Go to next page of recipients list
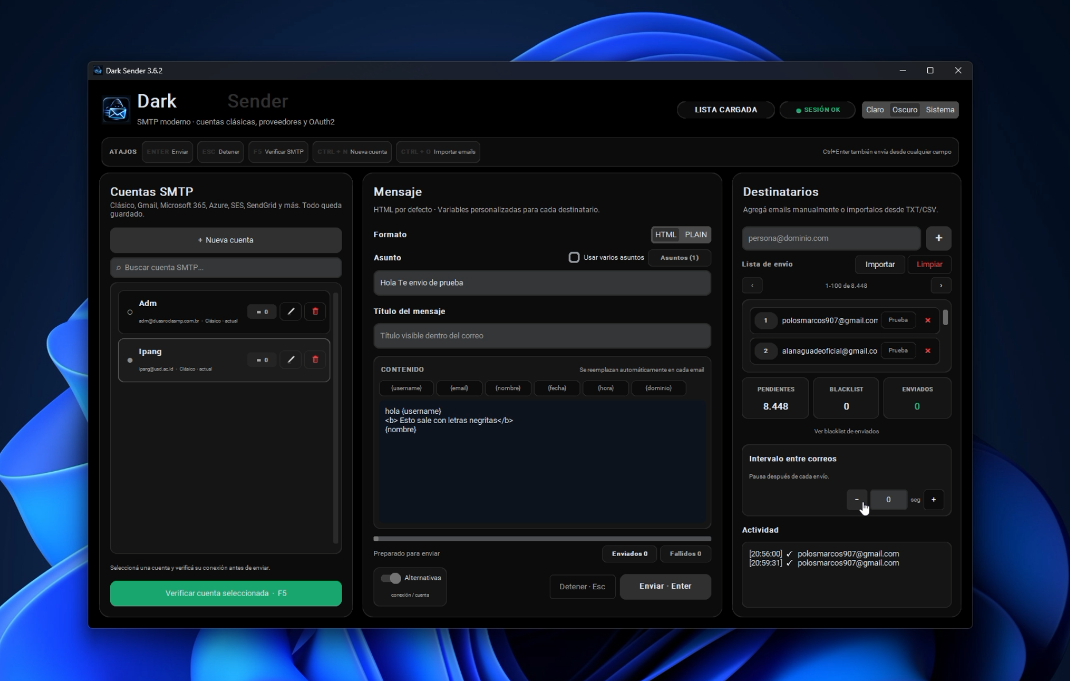The height and width of the screenshot is (681, 1070). (941, 285)
